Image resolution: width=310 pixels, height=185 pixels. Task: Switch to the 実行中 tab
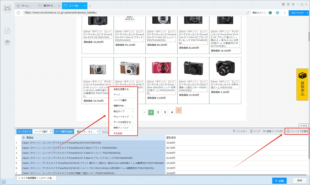click(x=49, y=6)
